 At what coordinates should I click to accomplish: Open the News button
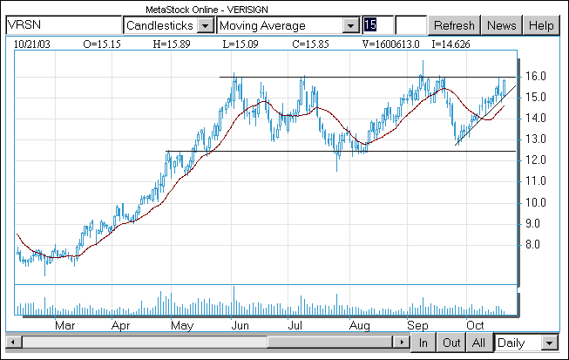[x=502, y=25]
